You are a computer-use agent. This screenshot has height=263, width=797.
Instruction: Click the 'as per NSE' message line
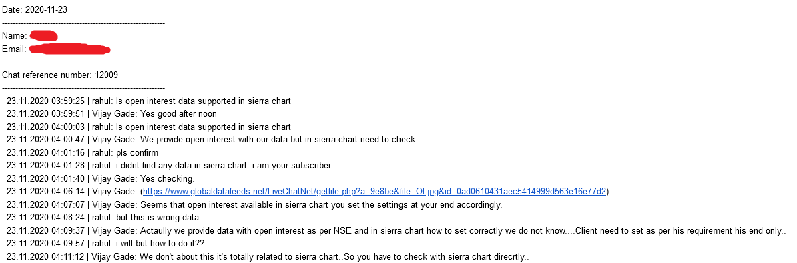[x=394, y=230]
